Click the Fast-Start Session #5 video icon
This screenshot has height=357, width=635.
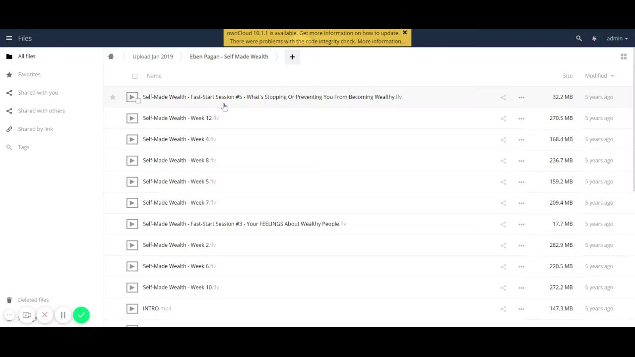(x=132, y=97)
